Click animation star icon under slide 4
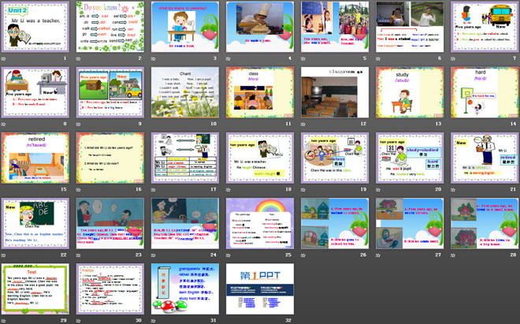The height and width of the screenshot is (324, 520). 228,59
